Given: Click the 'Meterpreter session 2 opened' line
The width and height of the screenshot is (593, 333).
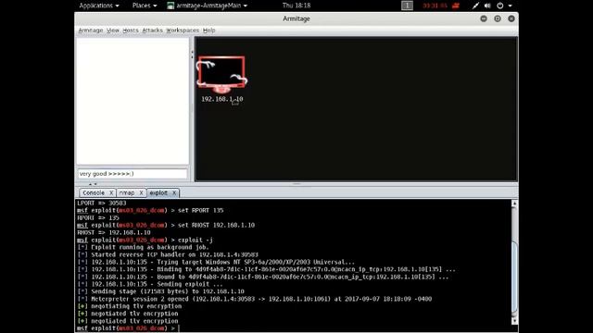Looking at the screenshot, I should pyautogui.click(x=255, y=299).
